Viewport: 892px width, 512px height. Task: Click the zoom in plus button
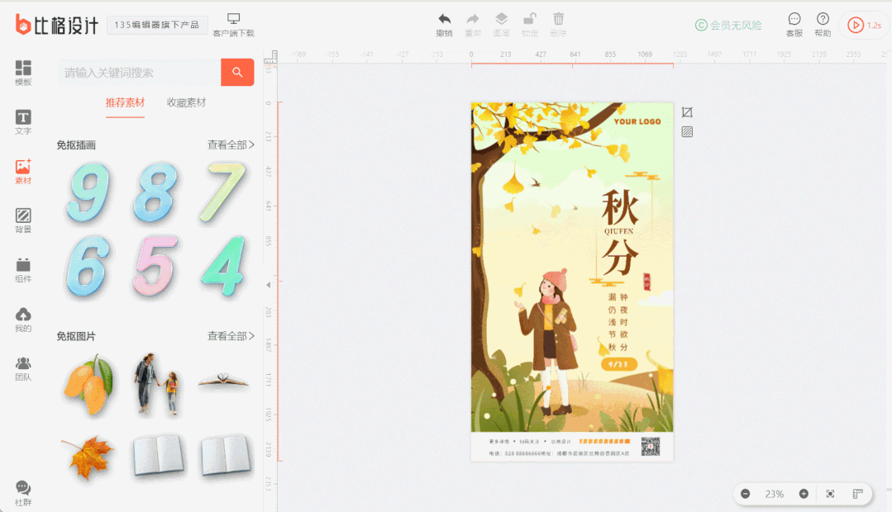[x=804, y=494]
